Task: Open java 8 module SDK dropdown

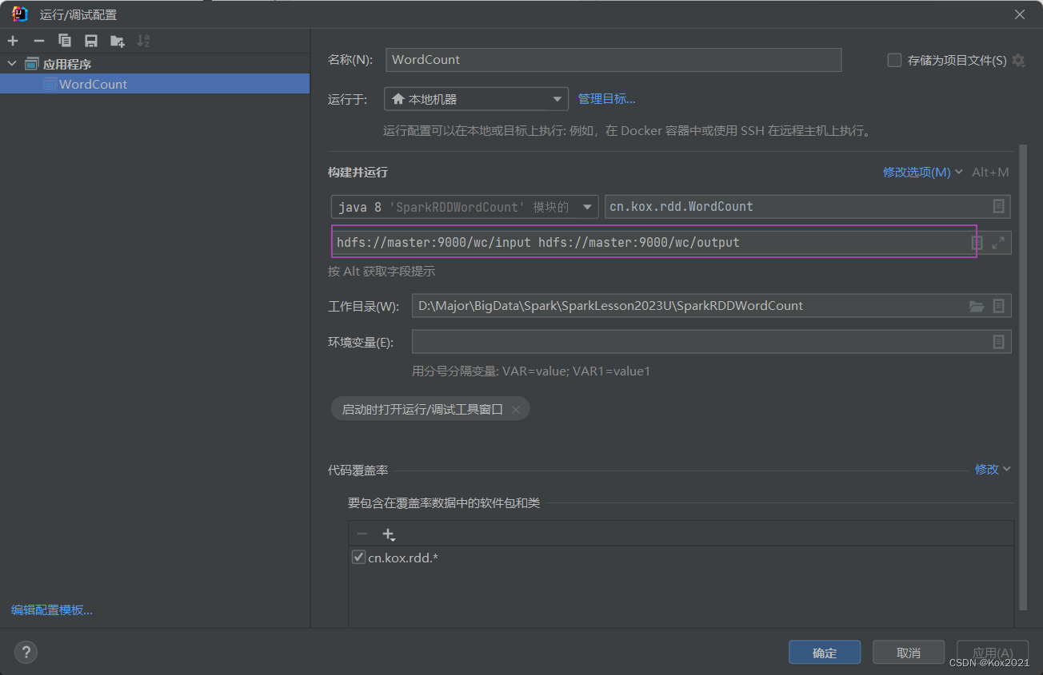Action: (x=464, y=207)
